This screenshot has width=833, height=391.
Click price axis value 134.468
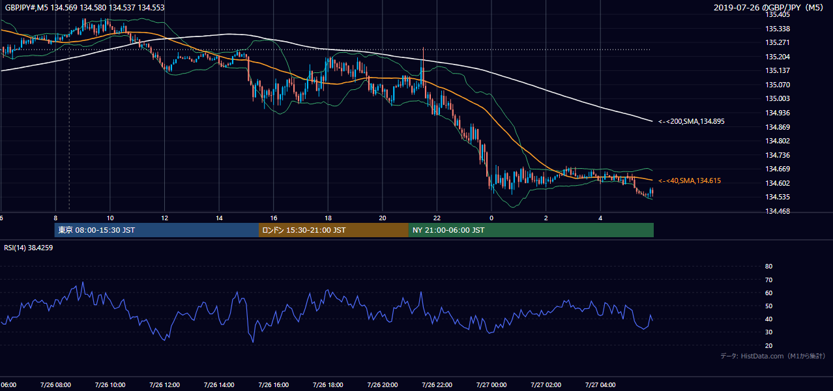pyautogui.click(x=778, y=211)
